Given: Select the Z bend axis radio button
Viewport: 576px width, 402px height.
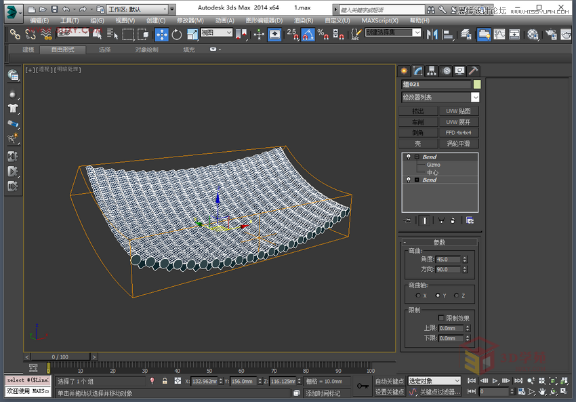Looking at the screenshot, I should 456,296.
